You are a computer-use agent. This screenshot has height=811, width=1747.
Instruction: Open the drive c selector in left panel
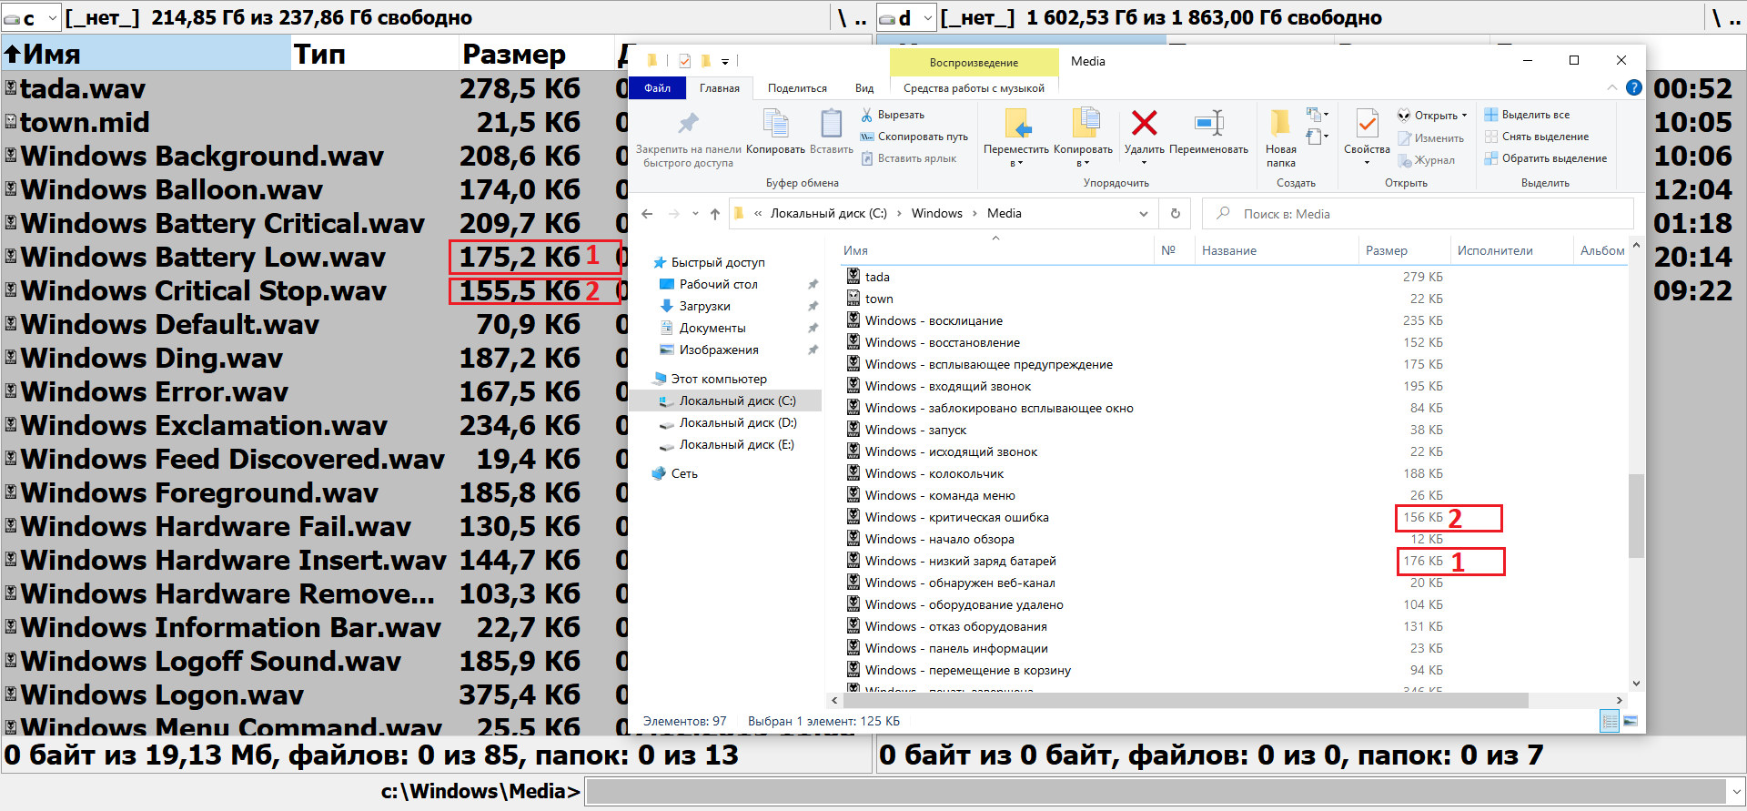[x=32, y=17]
